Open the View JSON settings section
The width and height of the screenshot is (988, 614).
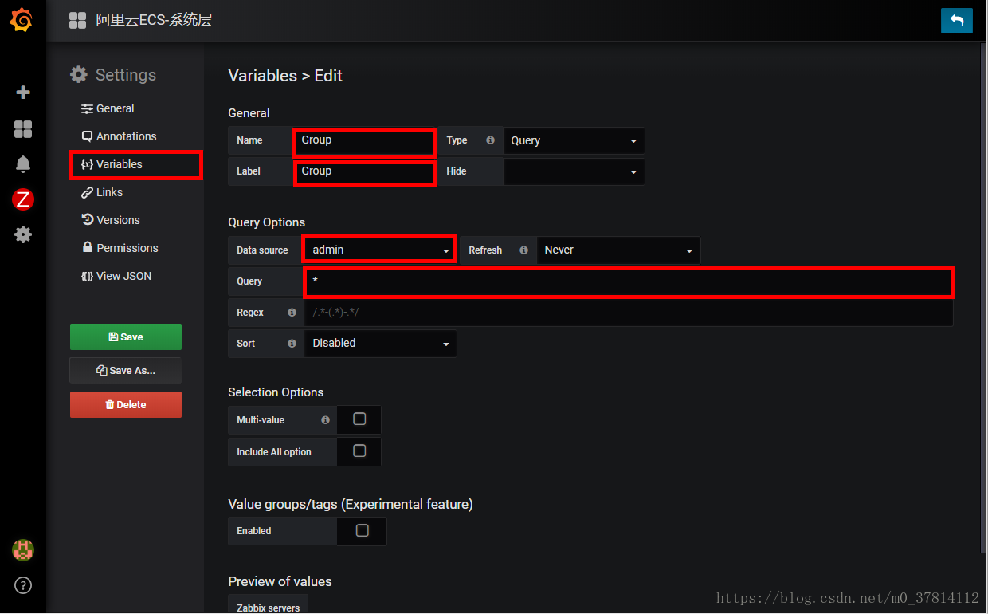(x=116, y=276)
